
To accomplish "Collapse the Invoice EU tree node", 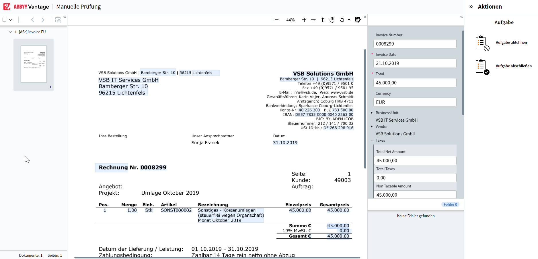I will (10, 32).
